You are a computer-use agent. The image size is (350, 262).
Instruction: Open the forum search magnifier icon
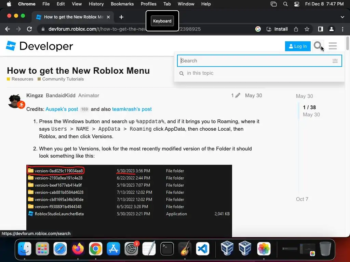pyautogui.click(x=318, y=46)
